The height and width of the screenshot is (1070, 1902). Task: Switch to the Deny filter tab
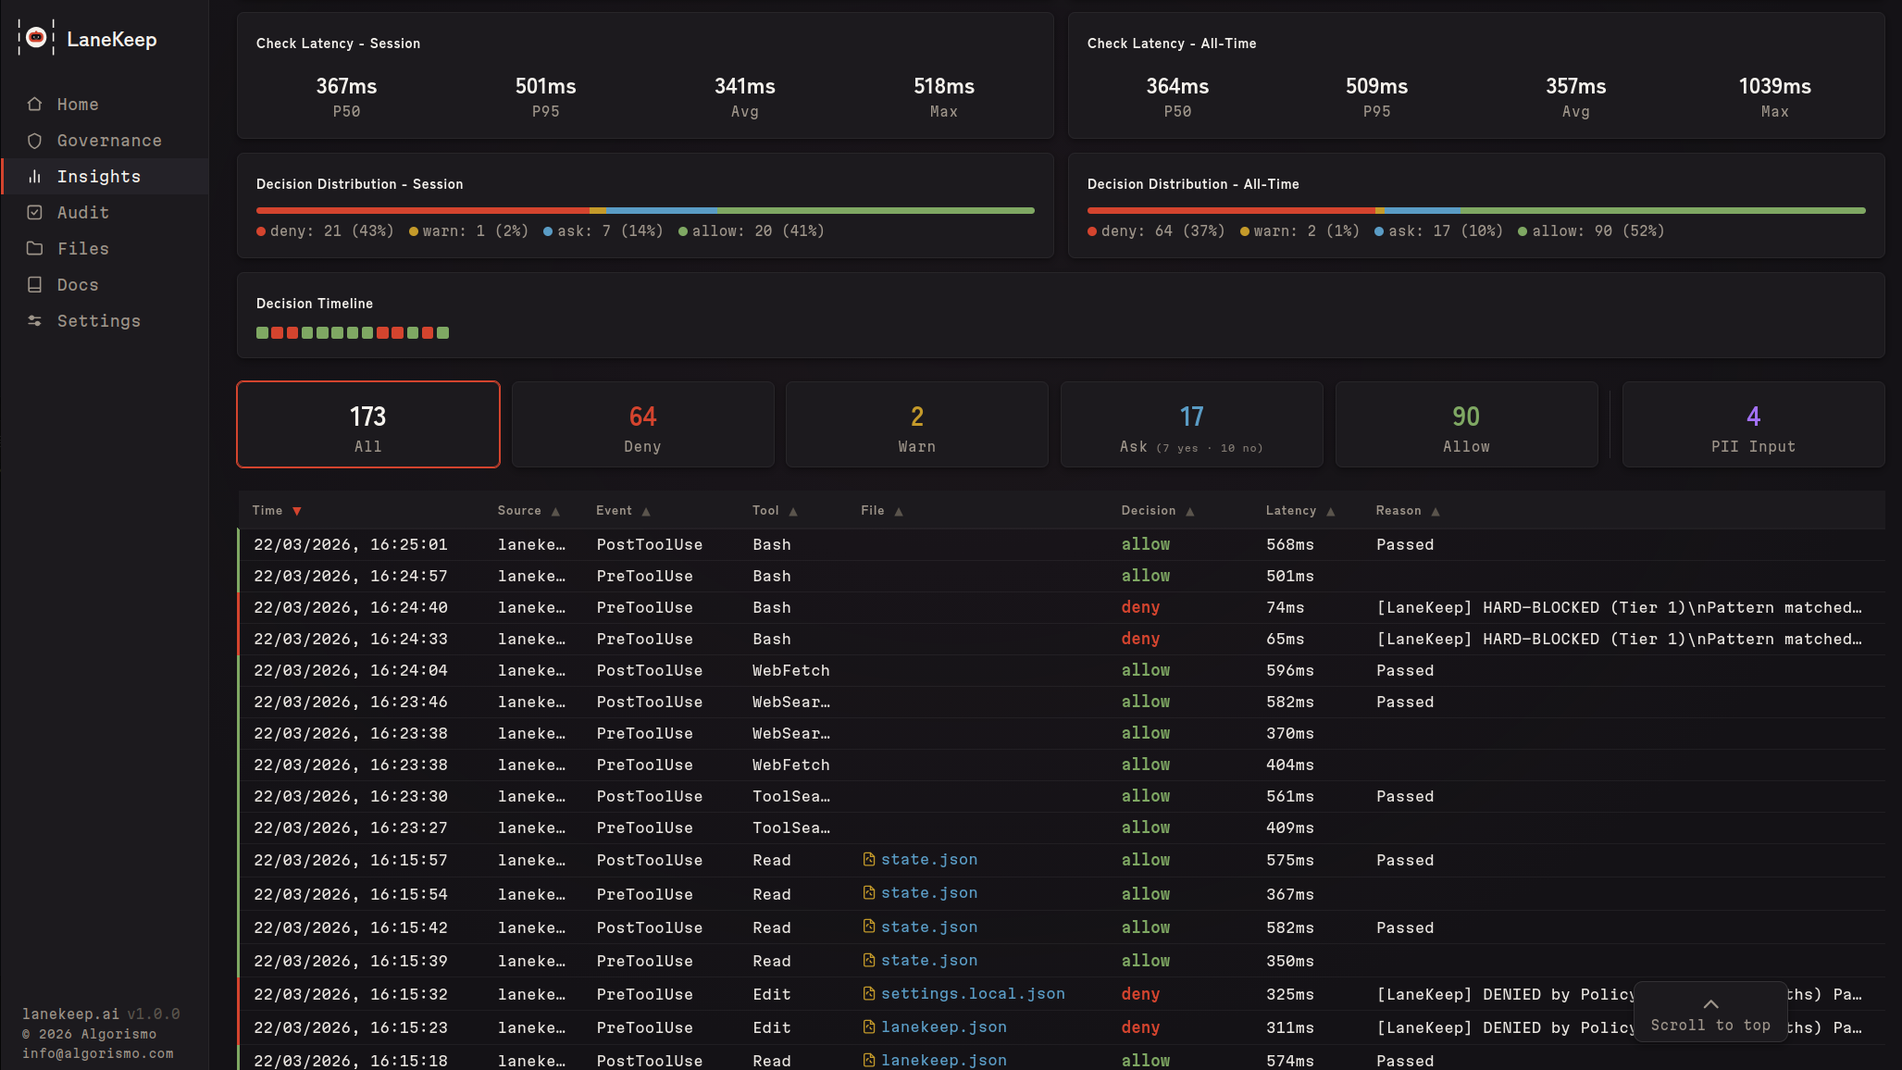coord(642,424)
